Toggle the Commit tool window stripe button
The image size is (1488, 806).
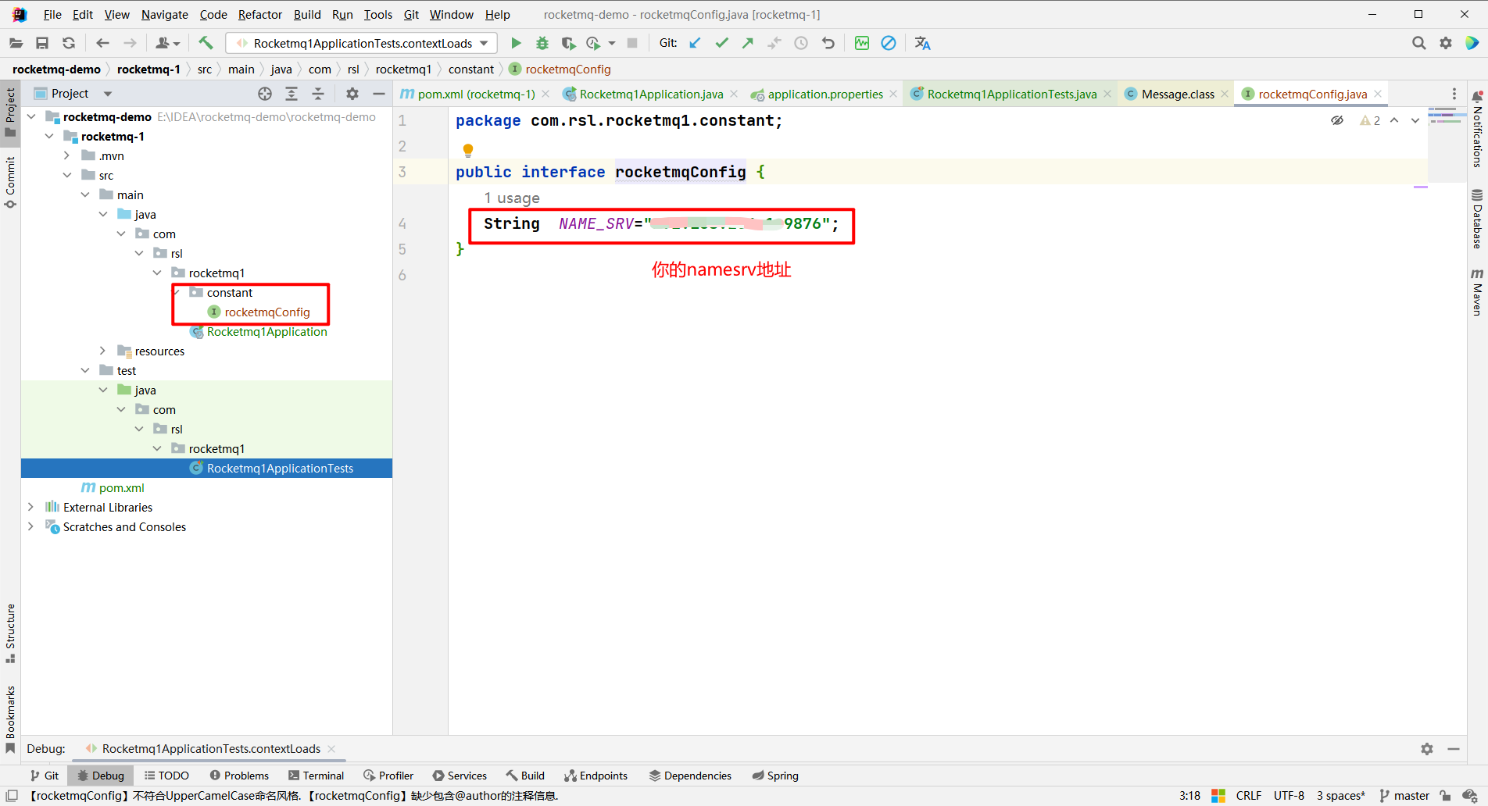pos(10,183)
